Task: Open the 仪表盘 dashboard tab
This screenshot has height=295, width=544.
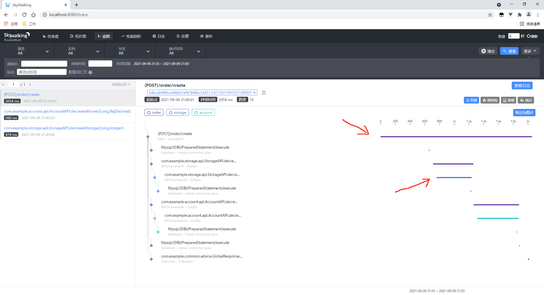Action: [51, 36]
